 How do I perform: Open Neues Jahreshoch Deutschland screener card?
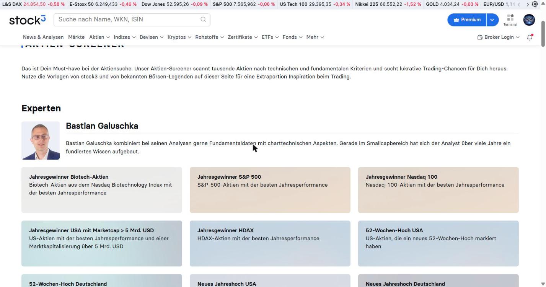pyautogui.click(x=438, y=280)
